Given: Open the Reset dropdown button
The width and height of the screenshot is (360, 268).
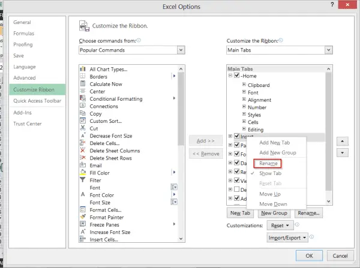Looking at the screenshot, I should click(280, 225).
